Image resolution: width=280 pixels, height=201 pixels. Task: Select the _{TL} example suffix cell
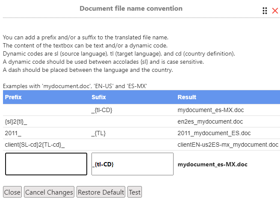pos(99,133)
